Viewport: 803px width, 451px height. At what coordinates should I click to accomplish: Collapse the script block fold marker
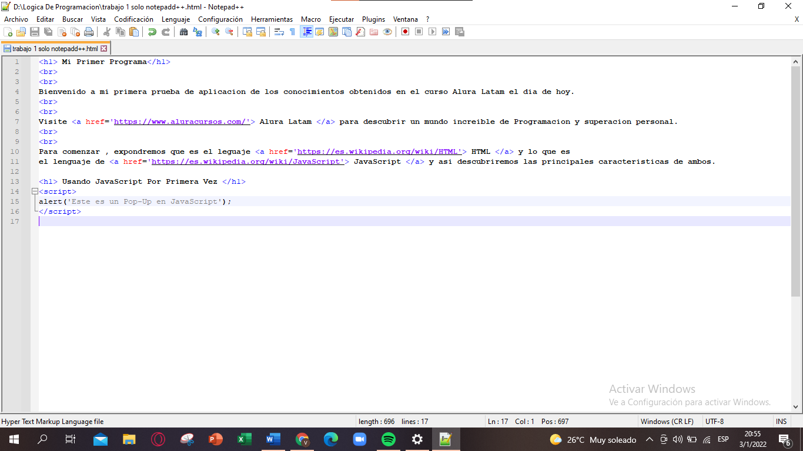[35, 191]
